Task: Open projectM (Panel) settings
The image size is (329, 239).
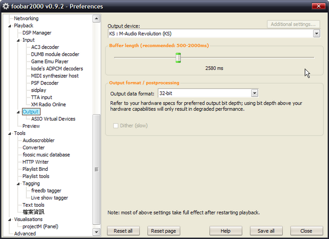Action: click(x=41, y=227)
